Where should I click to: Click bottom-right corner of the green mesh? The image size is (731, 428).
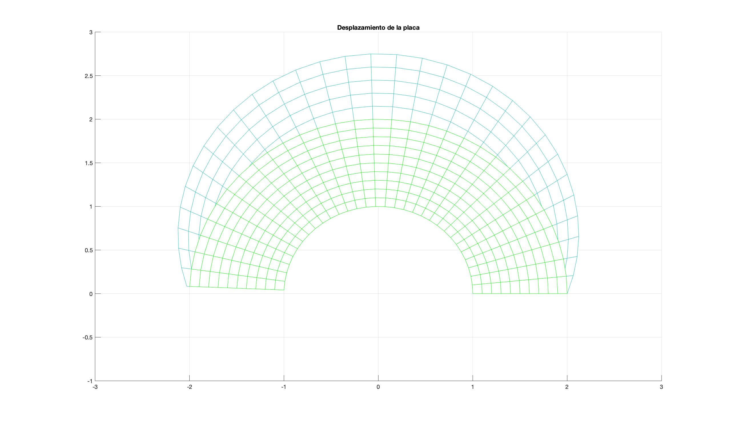(567, 294)
